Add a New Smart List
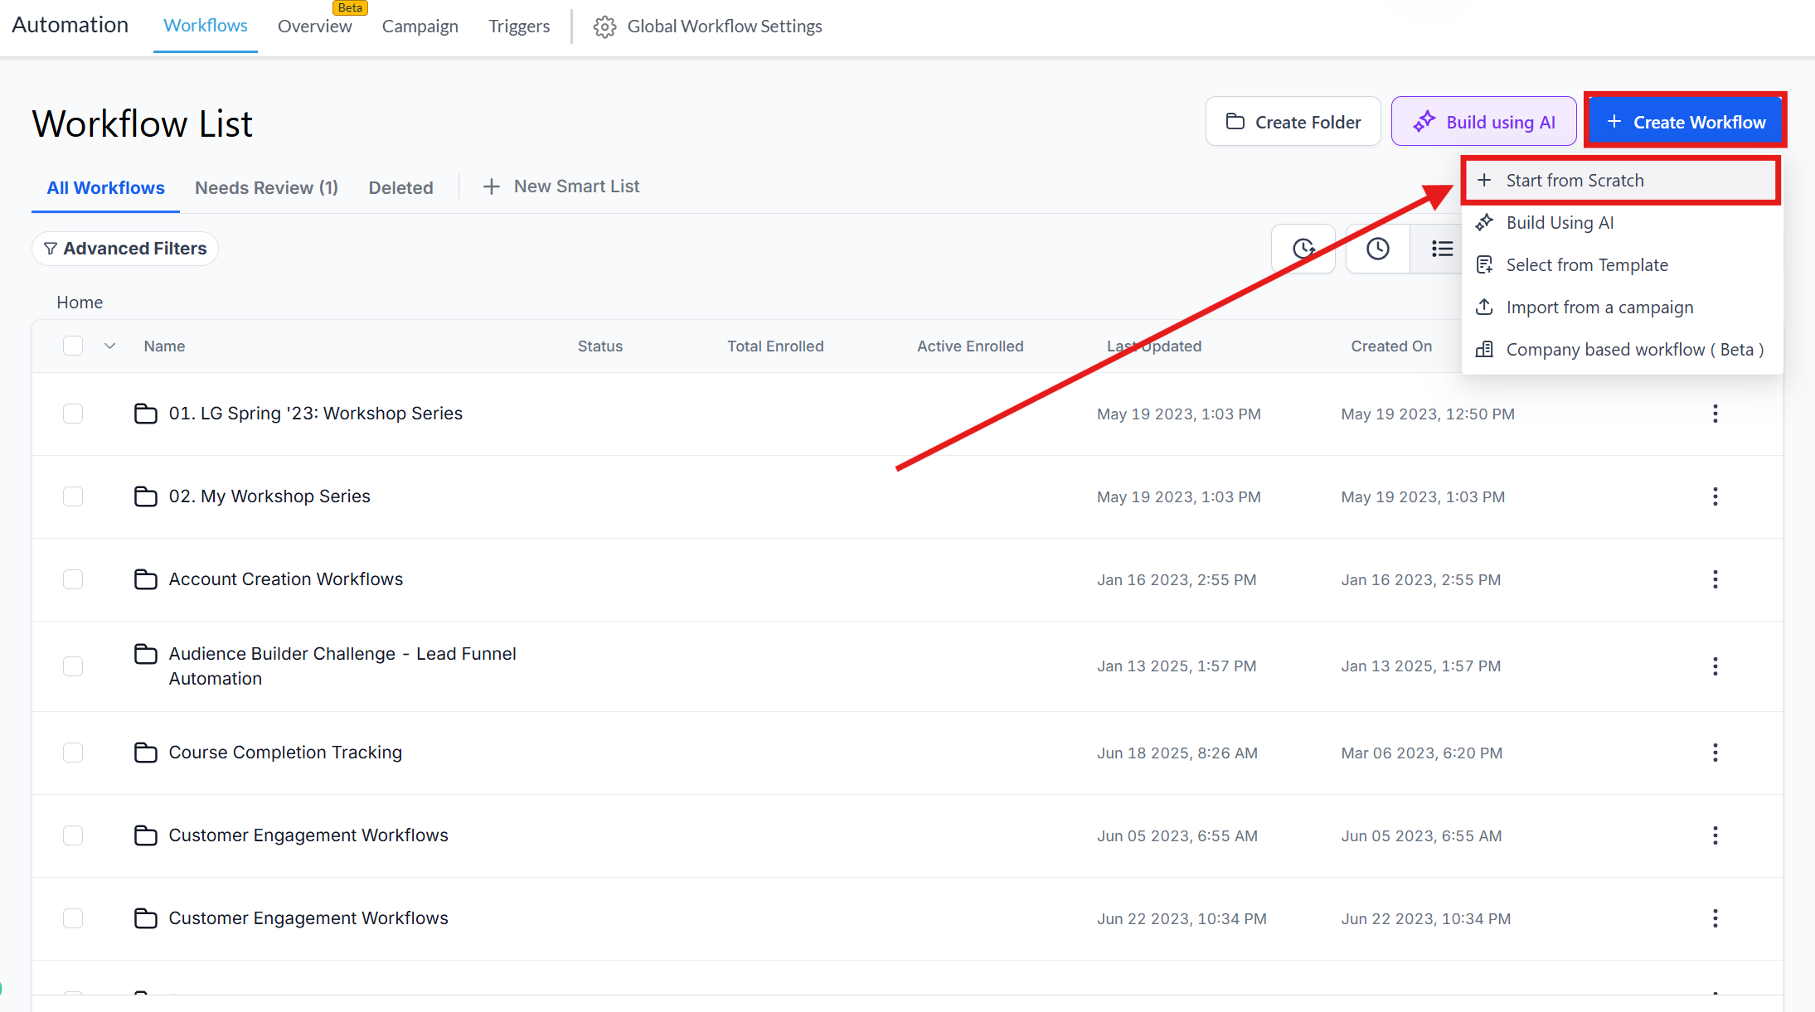 561,186
